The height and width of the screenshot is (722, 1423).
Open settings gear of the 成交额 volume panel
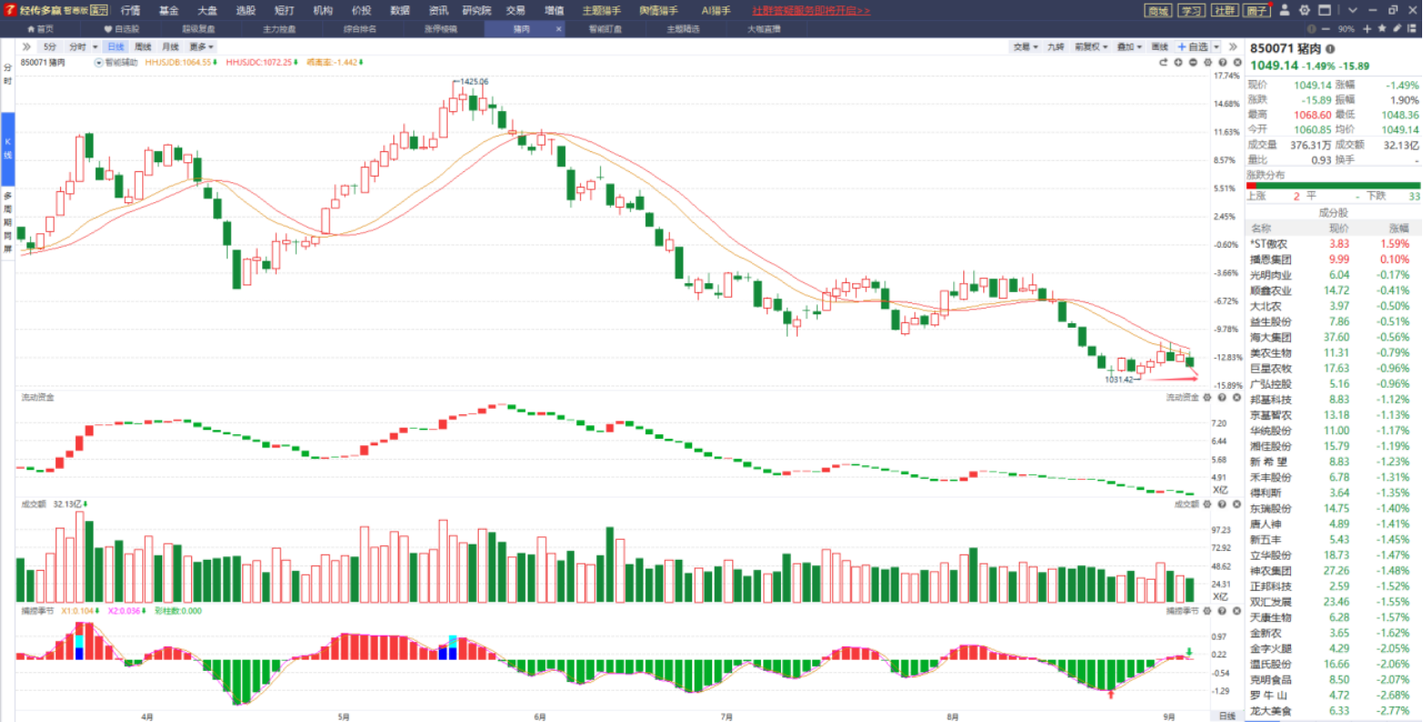(1208, 503)
